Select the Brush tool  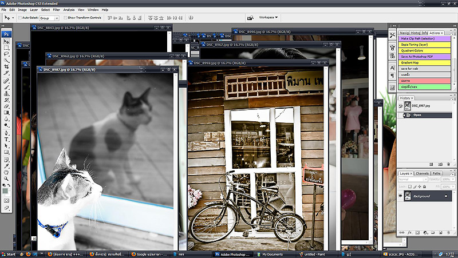pyautogui.click(x=6, y=88)
